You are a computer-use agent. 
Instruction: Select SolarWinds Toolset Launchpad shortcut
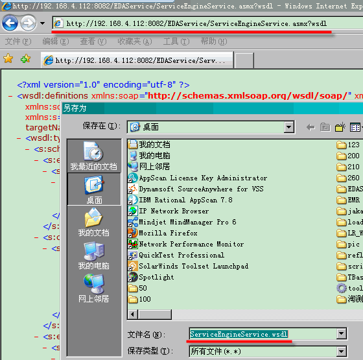pyautogui.click(x=189, y=266)
